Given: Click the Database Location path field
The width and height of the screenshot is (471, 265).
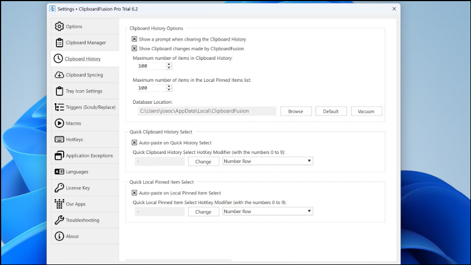Looking at the screenshot, I should (207, 111).
